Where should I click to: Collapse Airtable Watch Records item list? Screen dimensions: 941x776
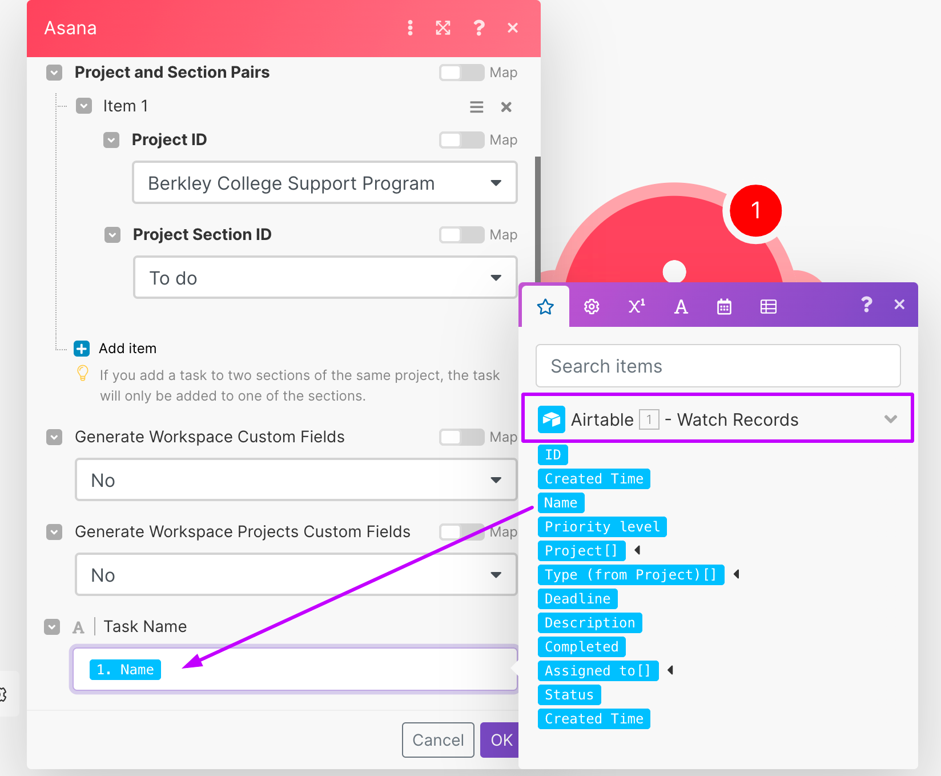click(x=890, y=419)
